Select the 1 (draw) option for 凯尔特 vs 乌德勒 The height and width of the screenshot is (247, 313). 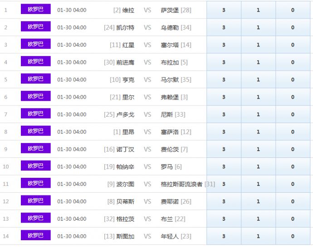258,28
